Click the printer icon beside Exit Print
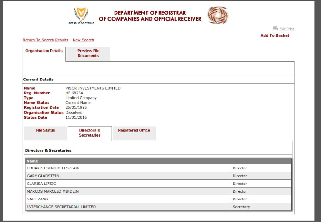 [275, 29]
